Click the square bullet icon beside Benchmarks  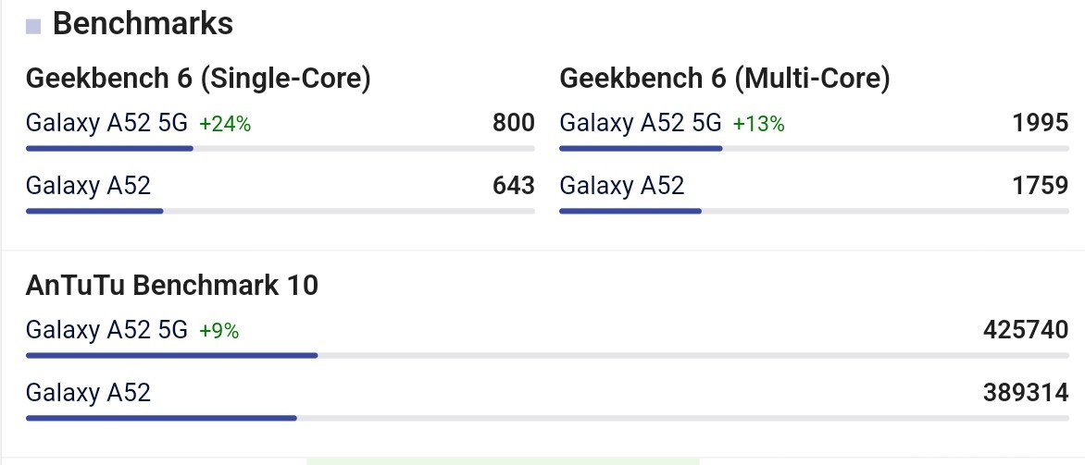coord(33,27)
